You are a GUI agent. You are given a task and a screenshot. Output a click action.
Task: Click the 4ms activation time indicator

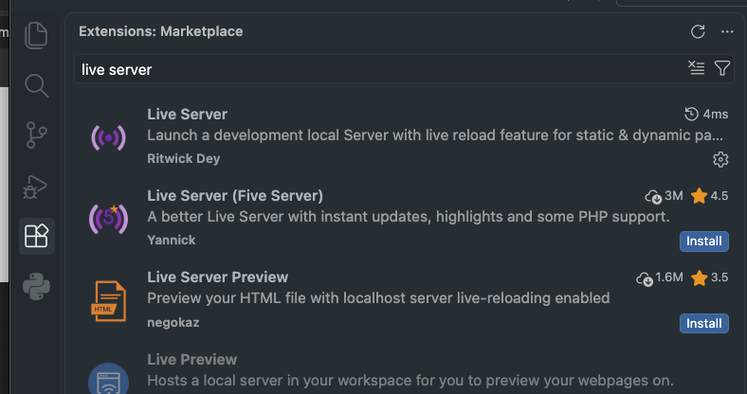coord(706,115)
